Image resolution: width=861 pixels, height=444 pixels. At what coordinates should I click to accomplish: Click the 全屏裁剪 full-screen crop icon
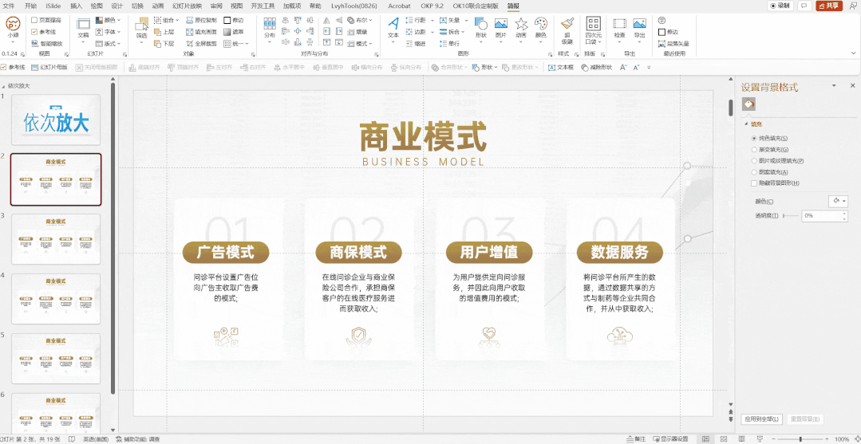point(189,43)
